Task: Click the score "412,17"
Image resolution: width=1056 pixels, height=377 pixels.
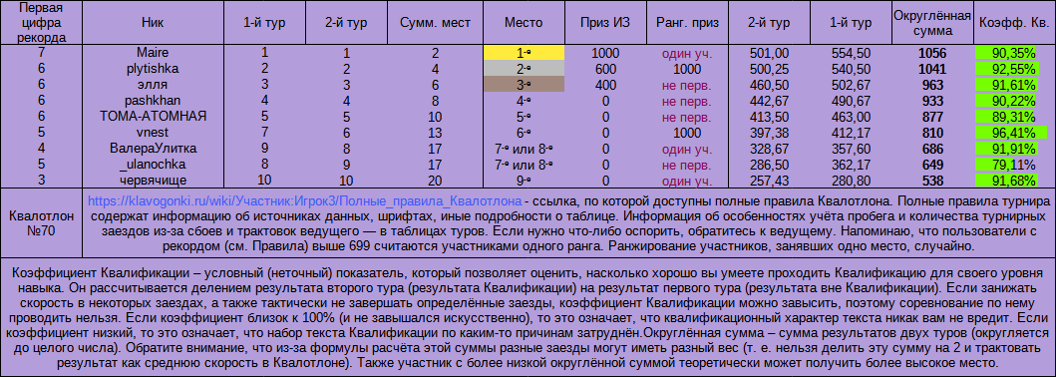Action: coord(851,133)
